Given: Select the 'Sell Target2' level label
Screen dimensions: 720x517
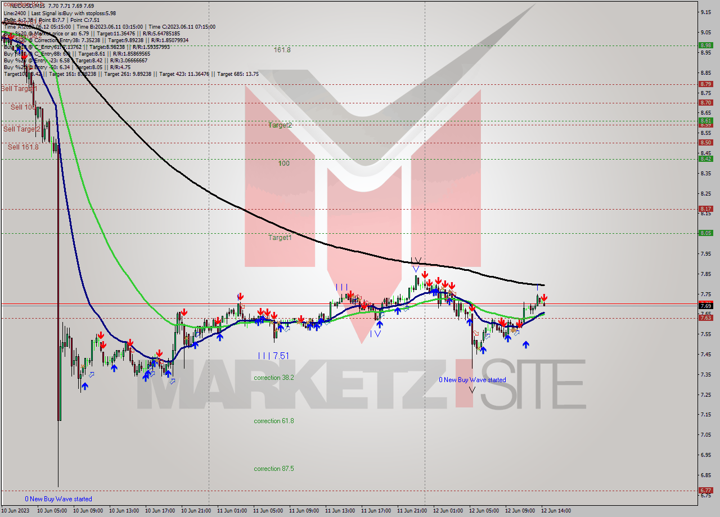Looking at the screenshot, I should pos(22,129).
